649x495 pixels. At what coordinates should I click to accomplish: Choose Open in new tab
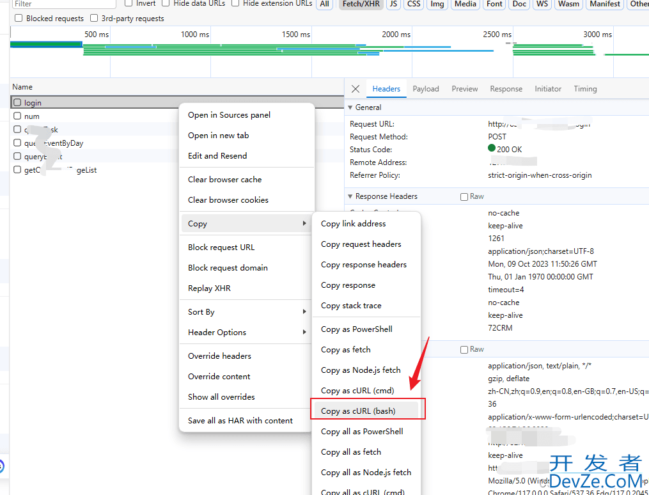point(247,136)
